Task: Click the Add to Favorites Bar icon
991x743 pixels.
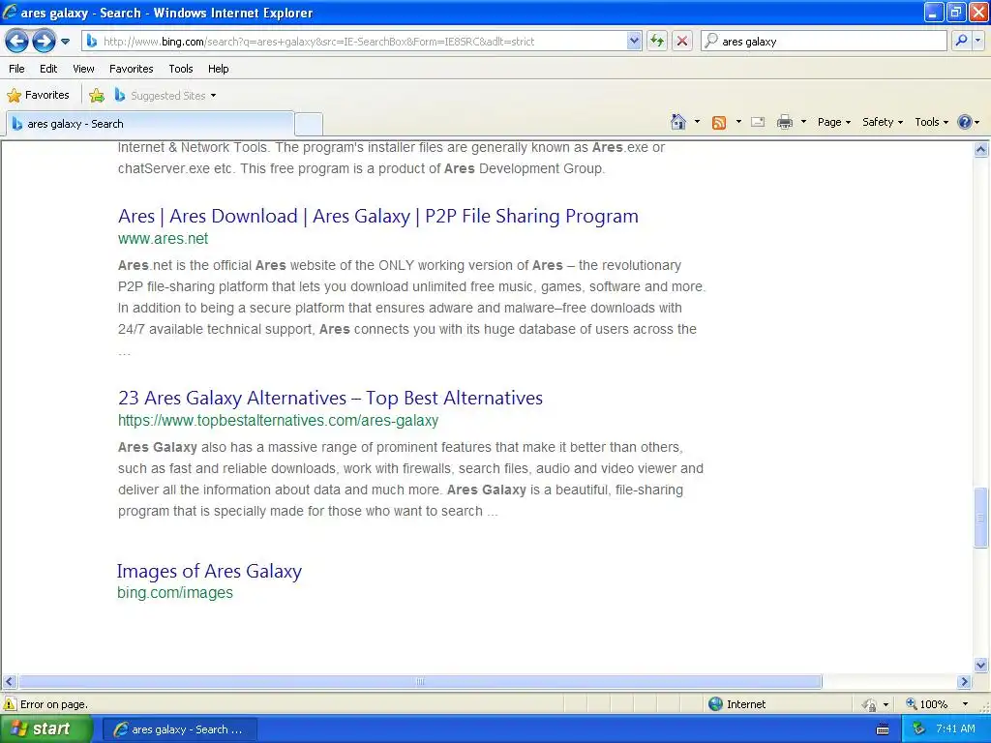Action: 97,96
